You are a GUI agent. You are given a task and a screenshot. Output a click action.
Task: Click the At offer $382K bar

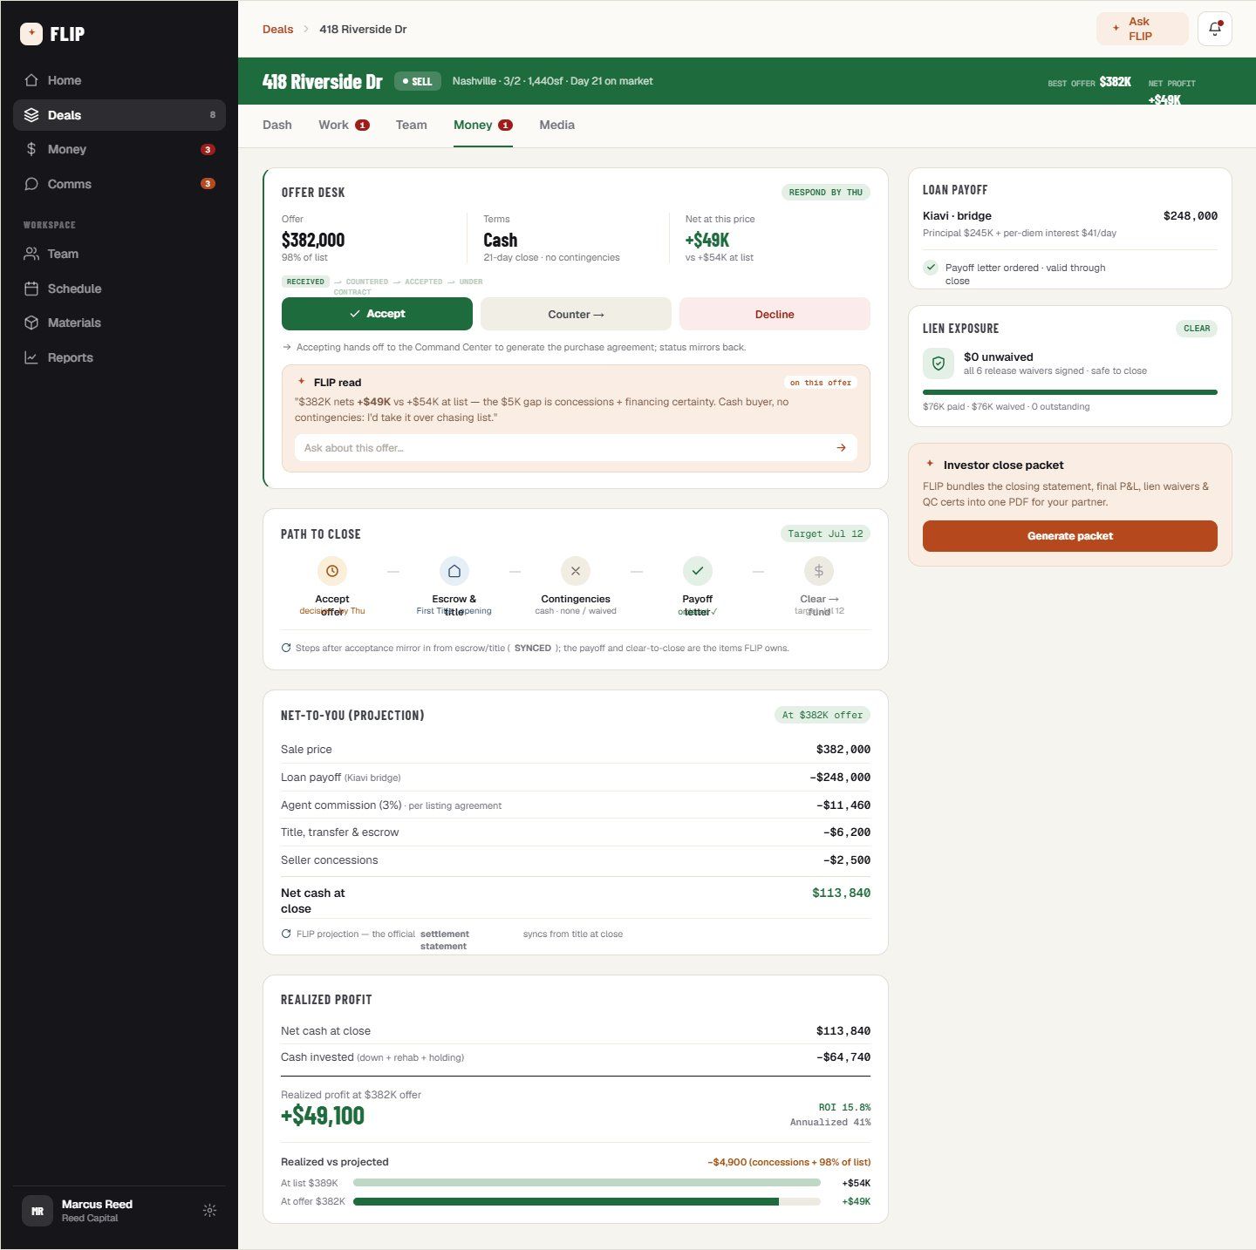[x=587, y=1201]
